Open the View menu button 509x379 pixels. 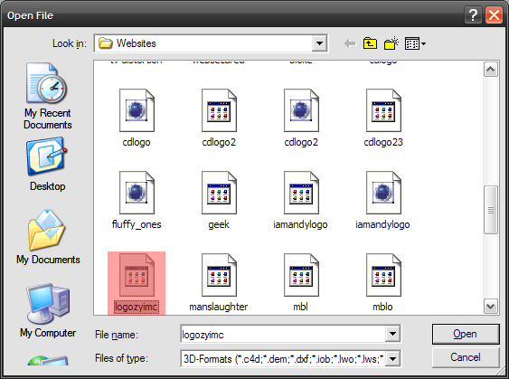click(x=415, y=43)
